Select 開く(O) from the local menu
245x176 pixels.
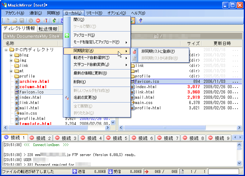[97, 20]
